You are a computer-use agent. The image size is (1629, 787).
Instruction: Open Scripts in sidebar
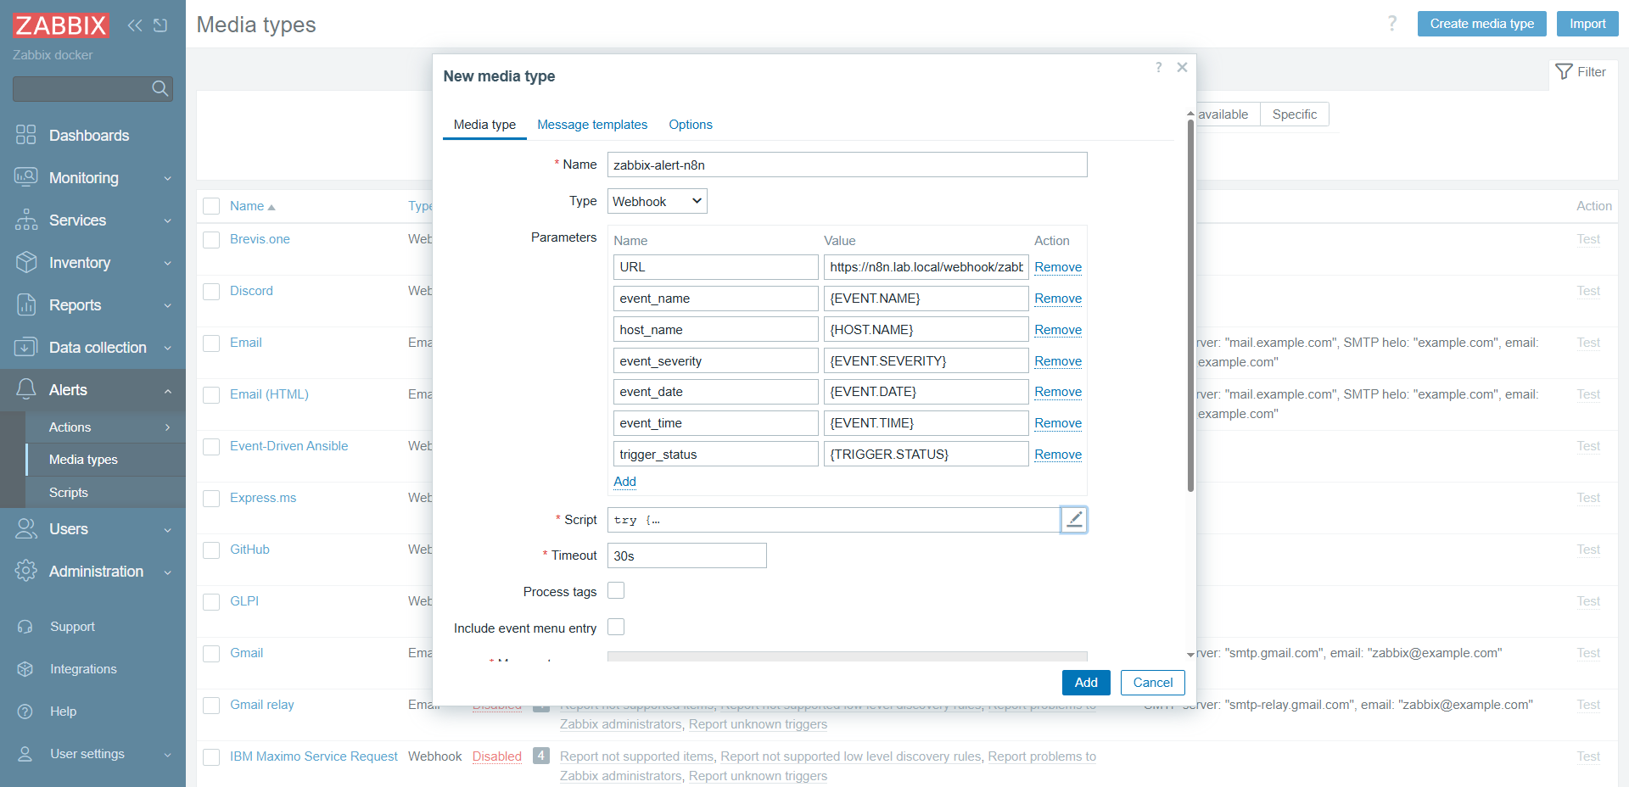click(69, 493)
